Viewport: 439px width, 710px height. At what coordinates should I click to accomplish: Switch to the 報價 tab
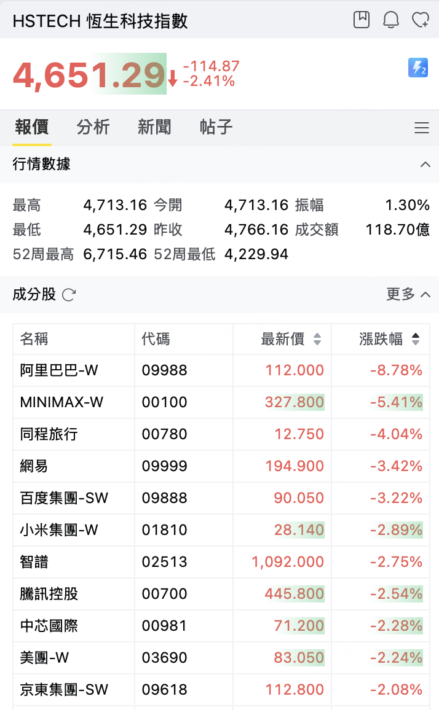pyautogui.click(x=32, y=127)
